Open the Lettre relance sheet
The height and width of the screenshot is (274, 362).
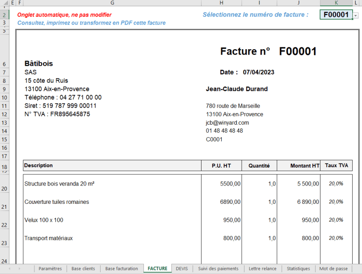[x=262, y=269]
